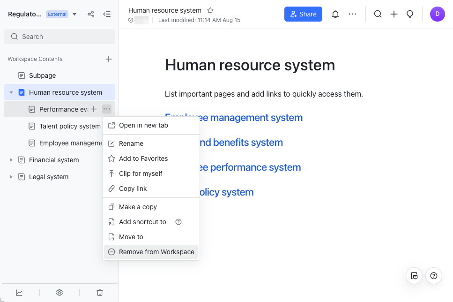Open Employee management system link
Viewport: 453px width, 302px height.
(251, 118)
